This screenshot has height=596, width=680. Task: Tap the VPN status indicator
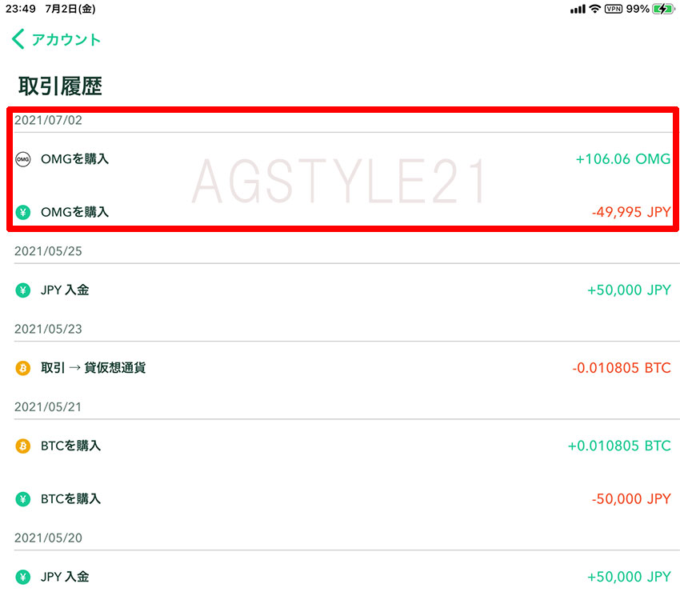click(x=614, y=9)
